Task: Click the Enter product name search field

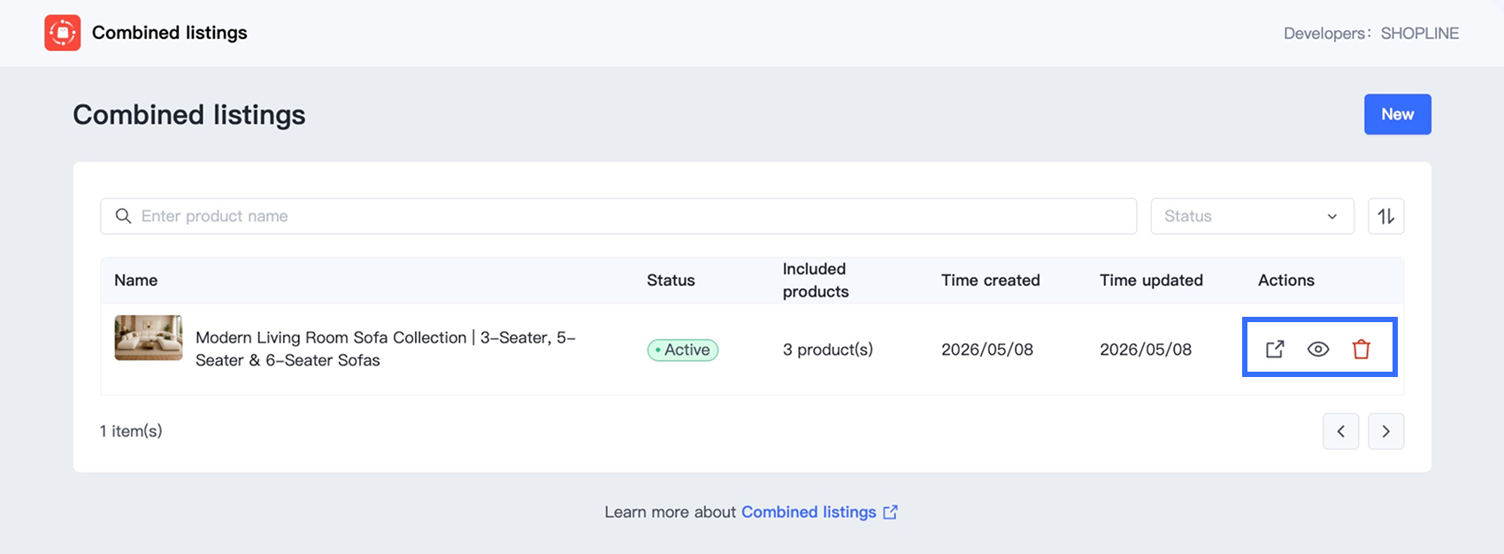Action: point(618,216)
